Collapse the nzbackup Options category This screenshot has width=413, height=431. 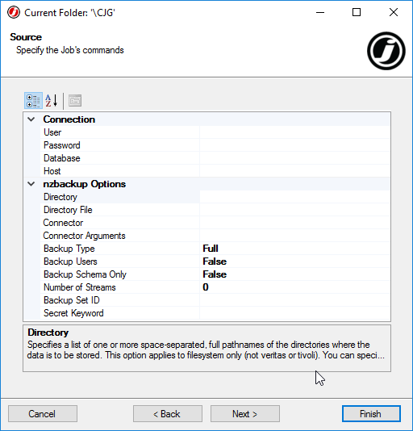(x=31, y=184)
